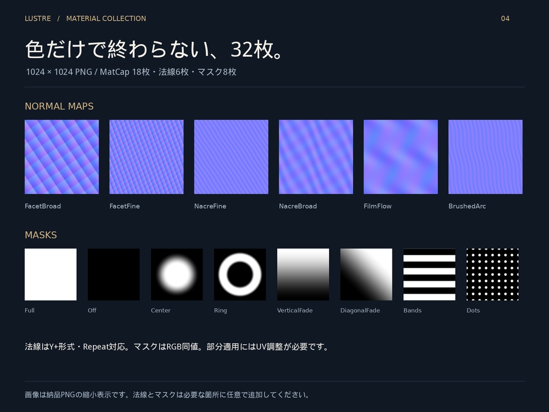549x412 pixels.
Task: Click the FacetFine caption label
Action: pyautogui.click(x=124, y=206)
